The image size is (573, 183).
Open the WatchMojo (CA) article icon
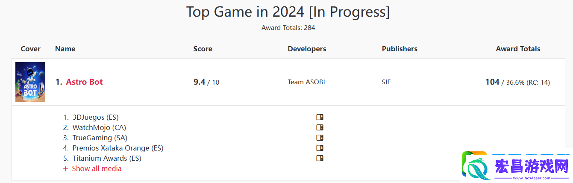pyautogui.click(x=320, y=127)
